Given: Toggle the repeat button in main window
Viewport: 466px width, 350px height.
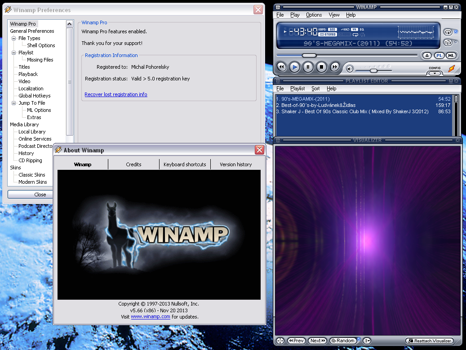Looking at the screenshot, I should pos(448,32).
